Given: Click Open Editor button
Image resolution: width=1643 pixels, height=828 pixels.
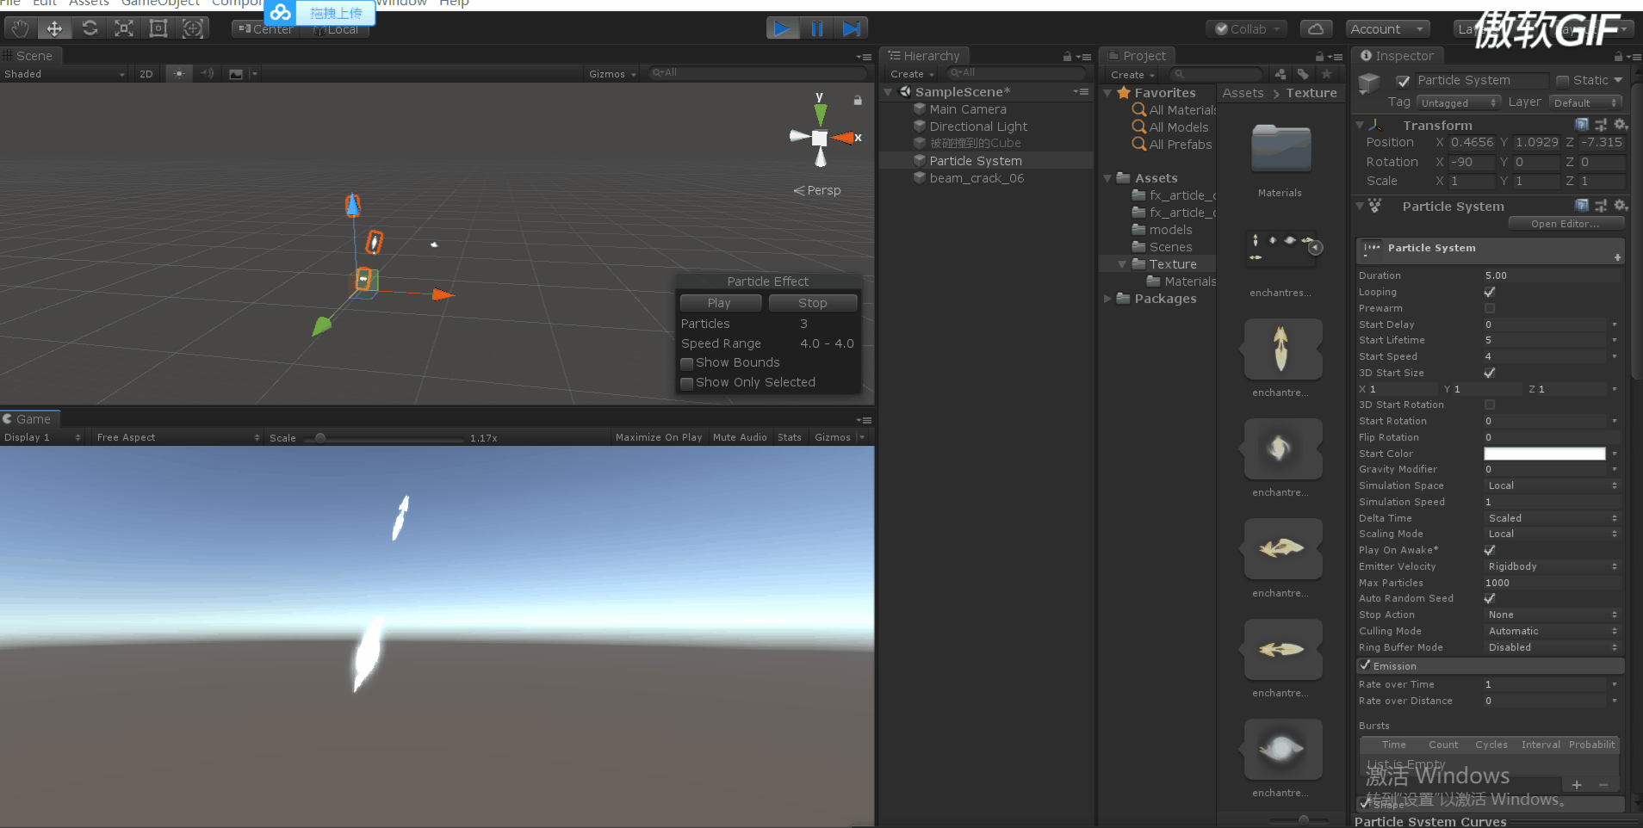Looking at the screenshot, I should point(1565,224).
